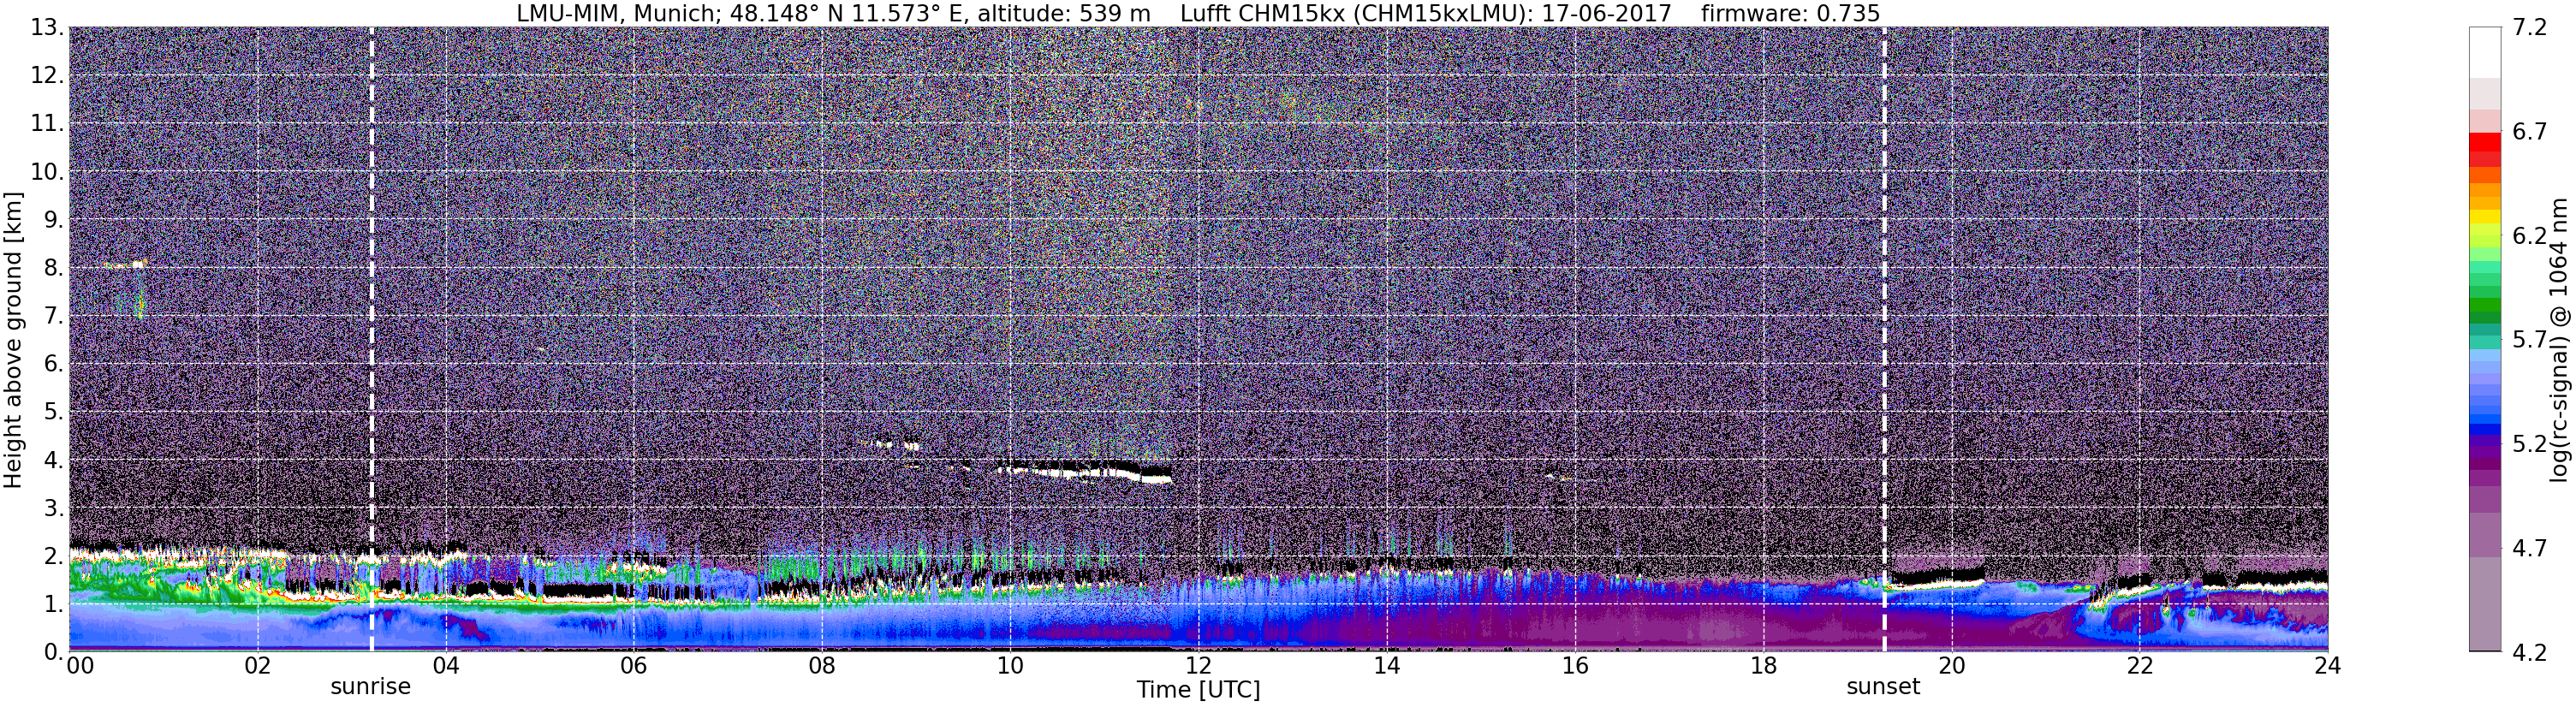The height and width of the screenshot is (707, 2576).
Task: Click the height axis tick label 4.
Action: 55,460
